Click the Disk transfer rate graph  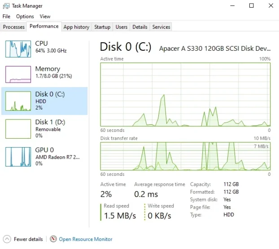coord(185,157)
